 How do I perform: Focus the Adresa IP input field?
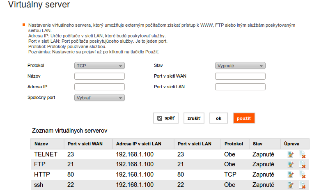[x=99, y=87]
